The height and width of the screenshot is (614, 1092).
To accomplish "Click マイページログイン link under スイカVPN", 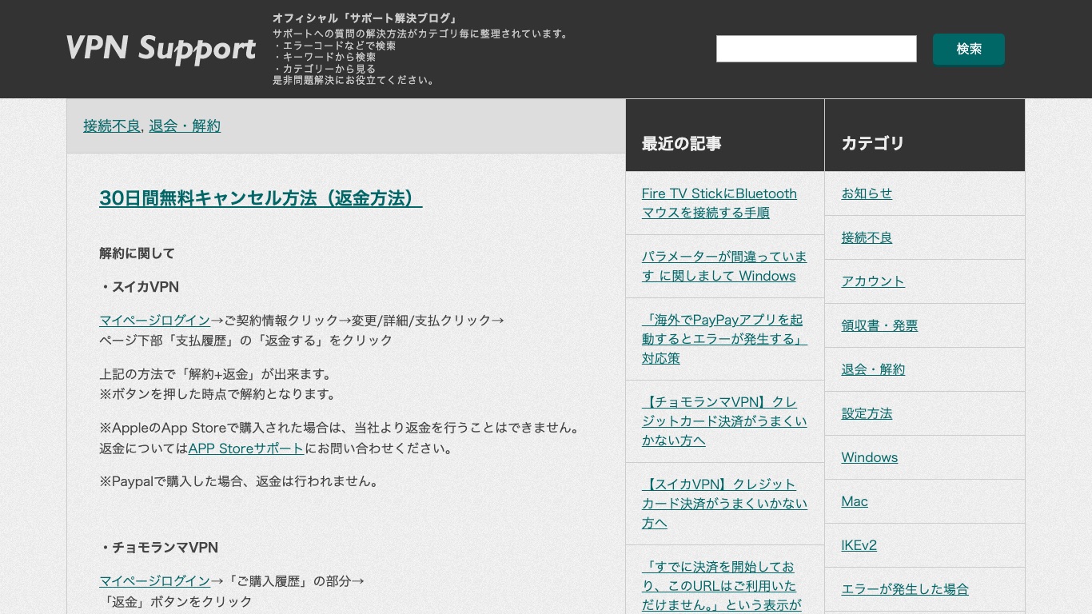I will coord(155,320).
